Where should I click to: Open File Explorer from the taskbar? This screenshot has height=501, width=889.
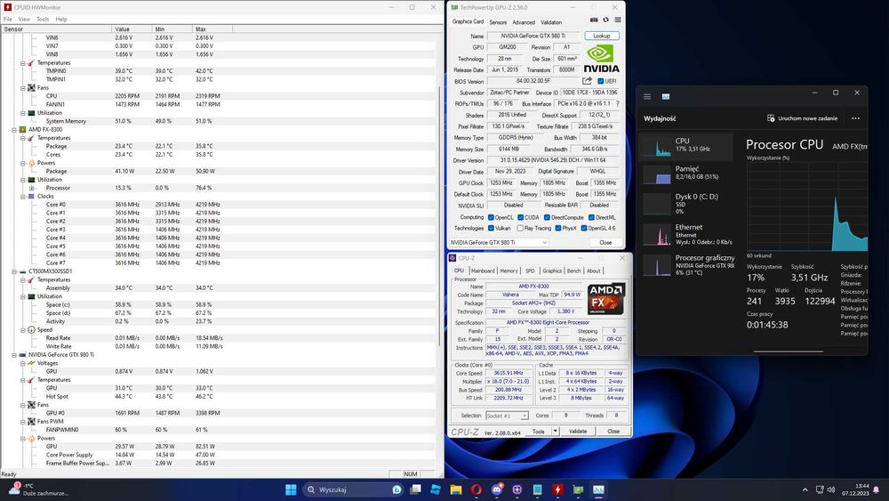coord(456,490)
